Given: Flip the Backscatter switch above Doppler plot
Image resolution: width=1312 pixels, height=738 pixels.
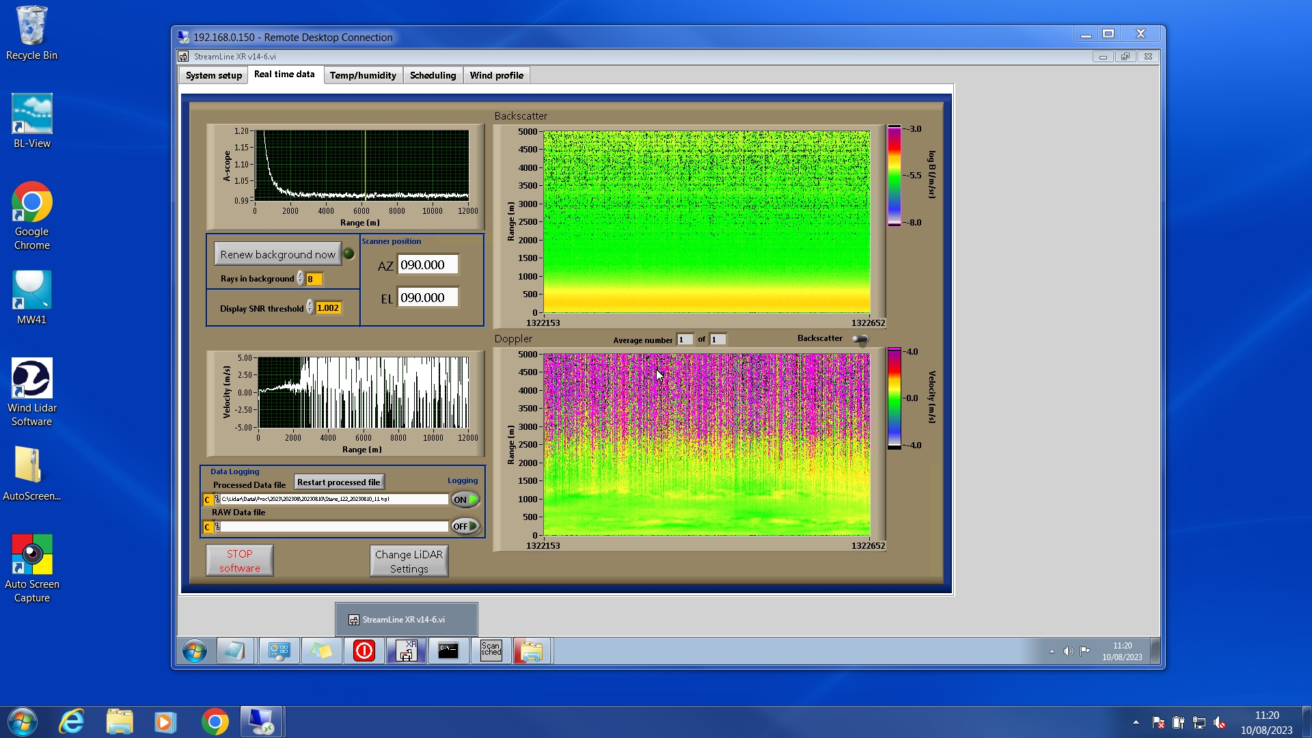Looking at the screenshot, I should point(860,339).
